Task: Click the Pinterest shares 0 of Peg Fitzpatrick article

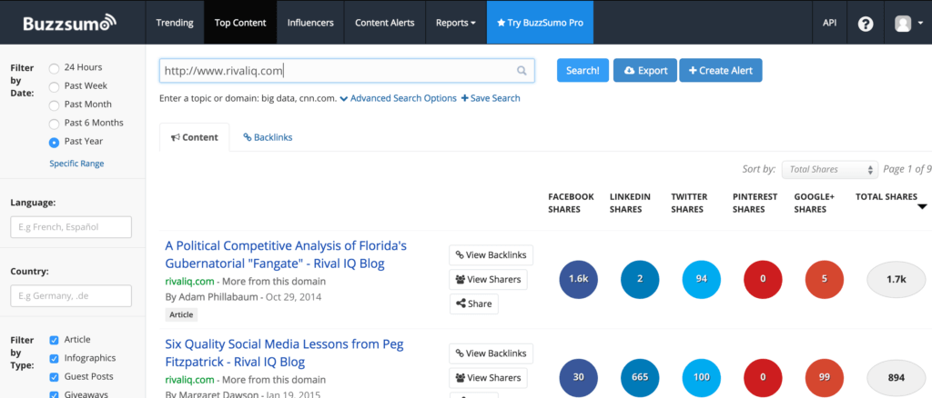Action: (763, 377)
